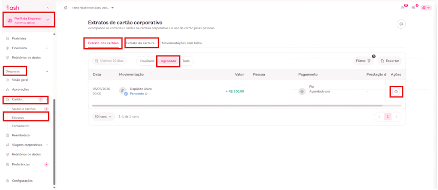Open Aprovações page
The image size is (438, 190).
pyautogui.click(x=20, y=90)
